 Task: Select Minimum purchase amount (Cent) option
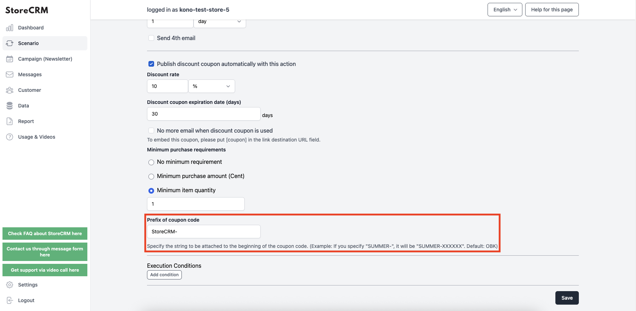(x=151, y=176)
